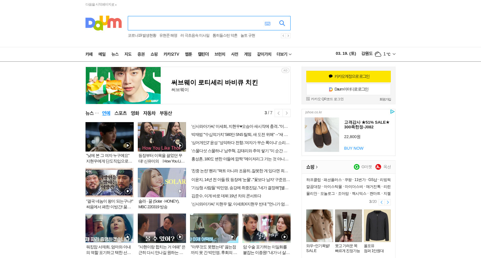The image size is (481, 258).
Task: Expand the 더보기 menu
Action: point(284,54)
